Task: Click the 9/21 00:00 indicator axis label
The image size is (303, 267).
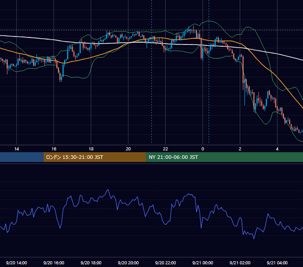Action: point(203,263)
